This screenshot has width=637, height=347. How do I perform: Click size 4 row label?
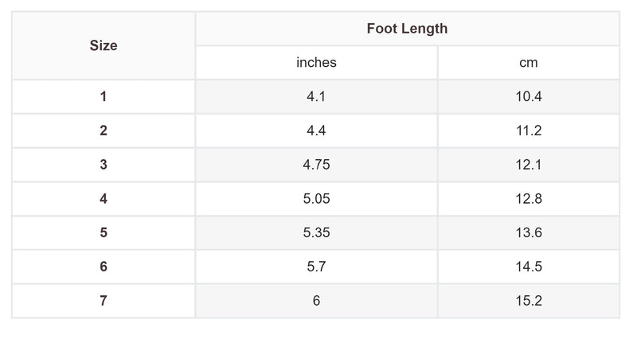(x=104, y=199)
